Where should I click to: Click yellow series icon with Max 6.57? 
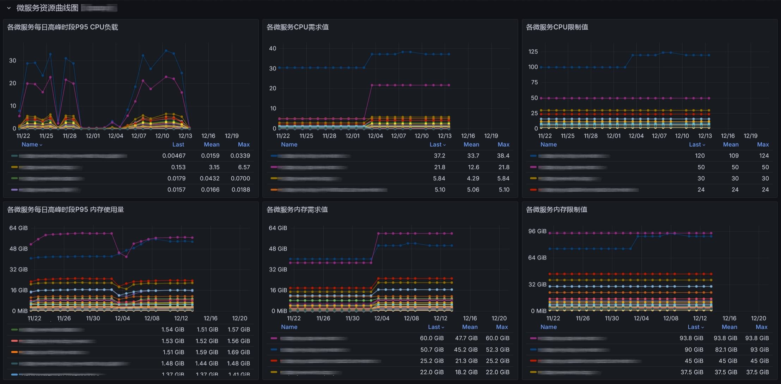pos(14,167)
